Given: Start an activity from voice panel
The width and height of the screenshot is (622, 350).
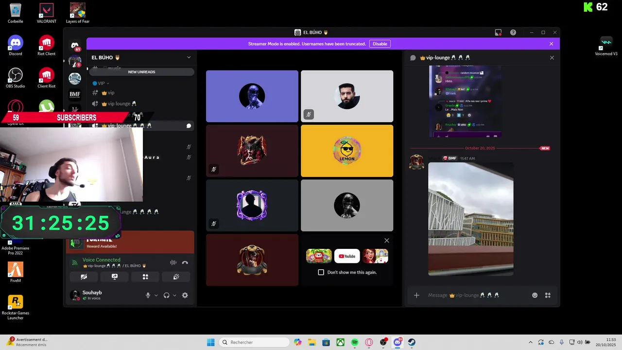Looking at the screenshot, I should [145, 277].
